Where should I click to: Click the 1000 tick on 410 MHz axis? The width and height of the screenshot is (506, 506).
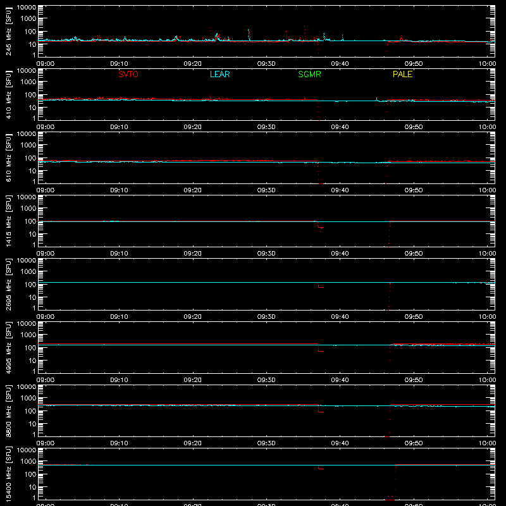coord(28,82)
